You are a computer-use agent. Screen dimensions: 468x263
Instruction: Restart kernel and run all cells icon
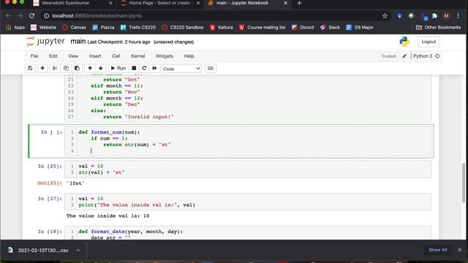click(154, 68)
